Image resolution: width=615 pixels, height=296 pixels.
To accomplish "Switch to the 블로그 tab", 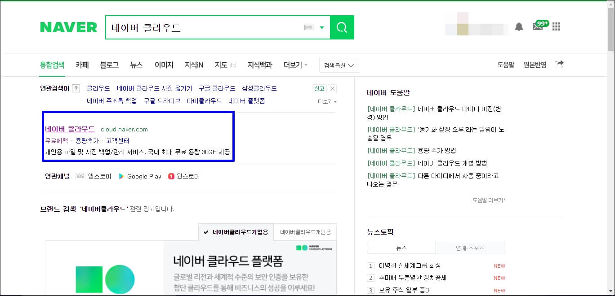I will 109,65.
